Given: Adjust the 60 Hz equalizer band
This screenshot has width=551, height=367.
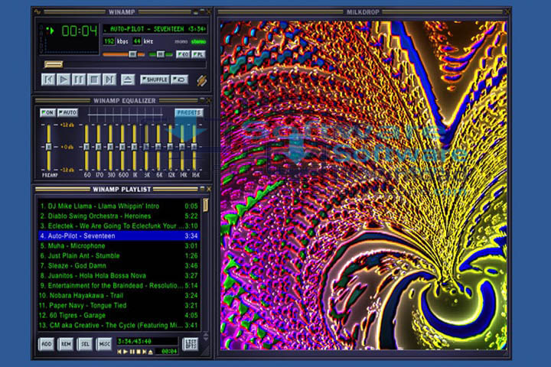Looking at the screenshot, I should coord(86,147).
